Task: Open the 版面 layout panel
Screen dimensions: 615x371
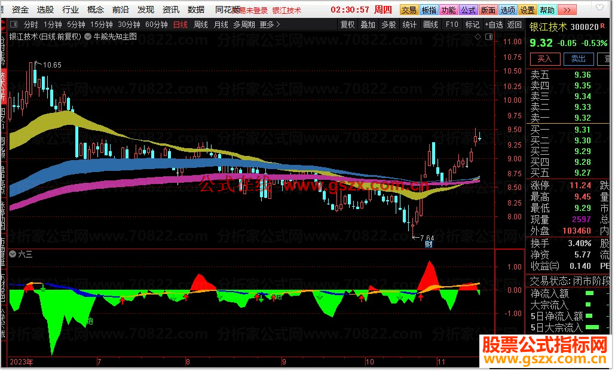Action: pos(487,9)
